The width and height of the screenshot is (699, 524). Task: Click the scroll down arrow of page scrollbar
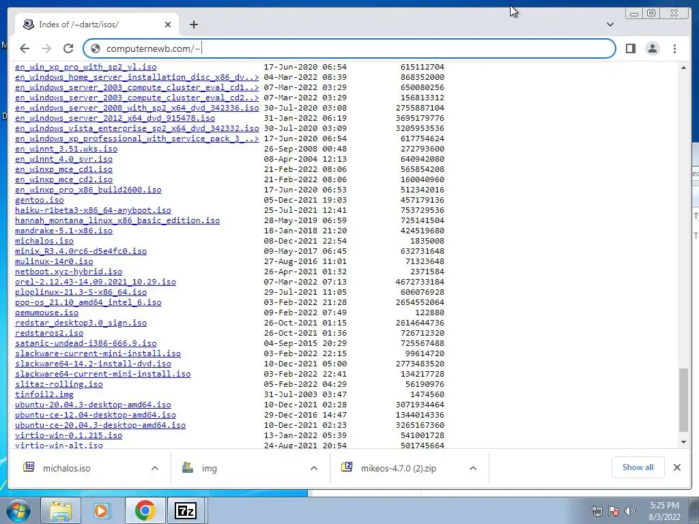click(683, 442)
